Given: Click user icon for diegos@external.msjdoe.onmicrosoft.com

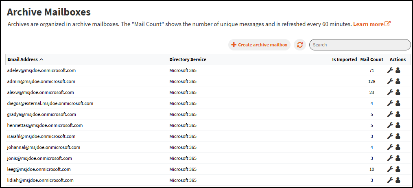Looking at the screenshot, I should (398, 103).
